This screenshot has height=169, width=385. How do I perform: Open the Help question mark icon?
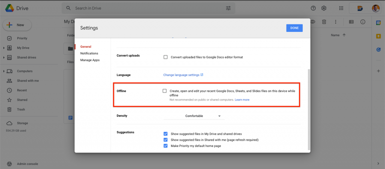tap(313, 8)
